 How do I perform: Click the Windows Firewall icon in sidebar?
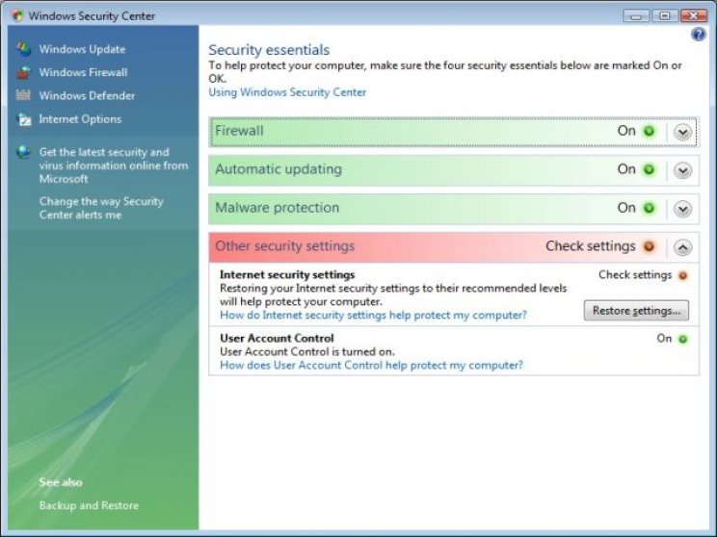(24, 72)
